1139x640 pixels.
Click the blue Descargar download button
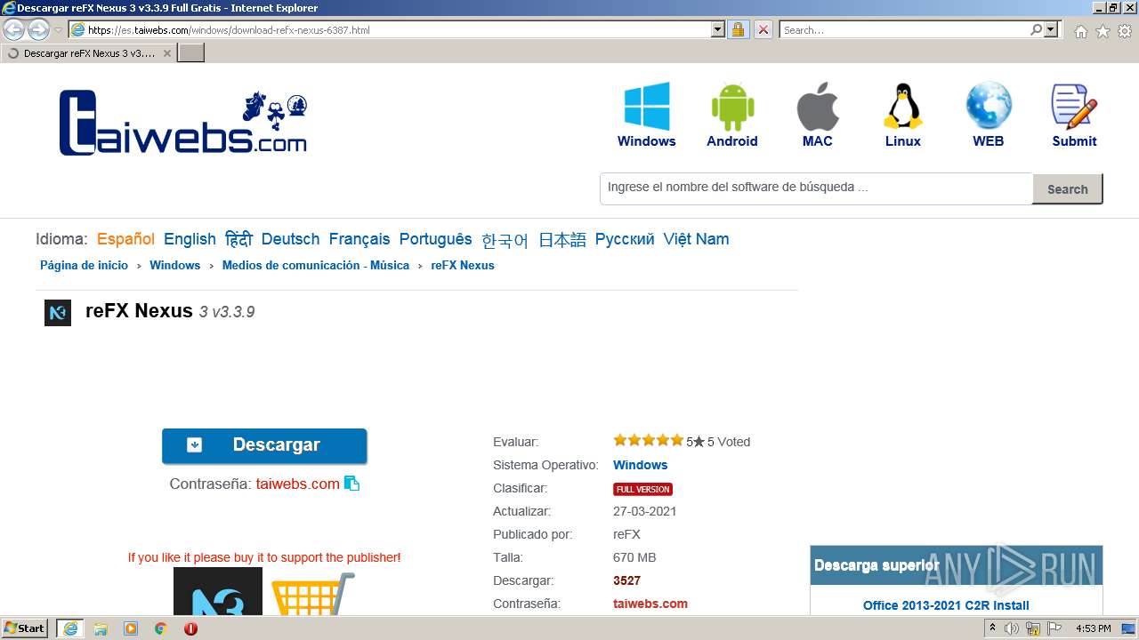264,445
